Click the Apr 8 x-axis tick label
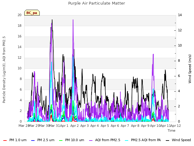 tap(135, 126)
